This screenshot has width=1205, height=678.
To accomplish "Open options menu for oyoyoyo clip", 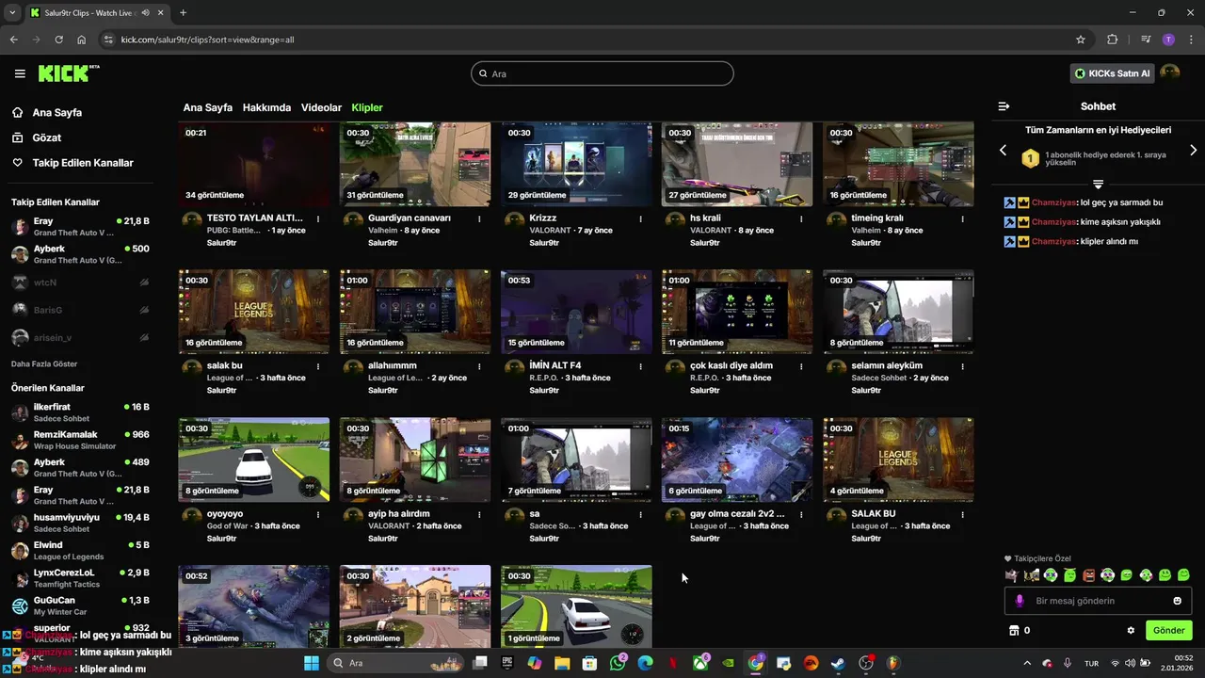I will tap(318, 514).
